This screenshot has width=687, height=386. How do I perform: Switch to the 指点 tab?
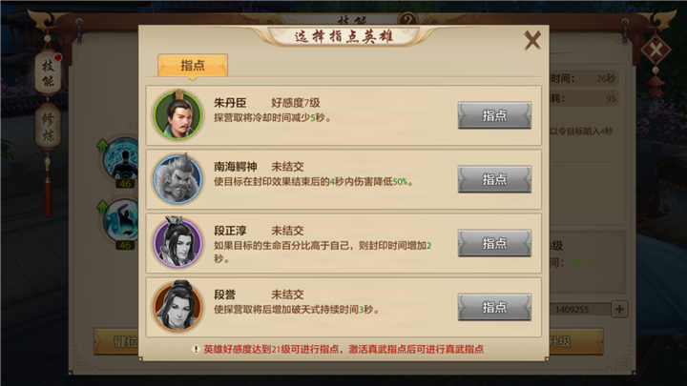[193, 66]
